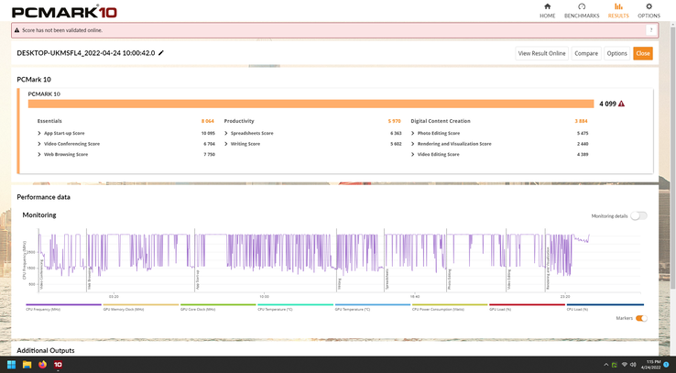Launch Firefox from the taskbar

(42, 365)
